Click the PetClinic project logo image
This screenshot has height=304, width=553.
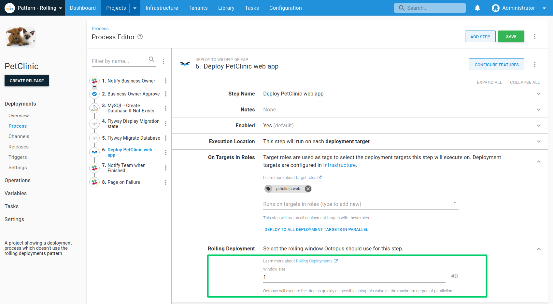(21, 37)
